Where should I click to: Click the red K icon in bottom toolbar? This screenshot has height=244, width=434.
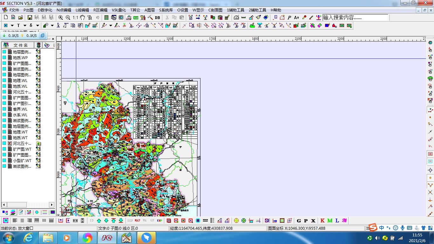point(322,220)
